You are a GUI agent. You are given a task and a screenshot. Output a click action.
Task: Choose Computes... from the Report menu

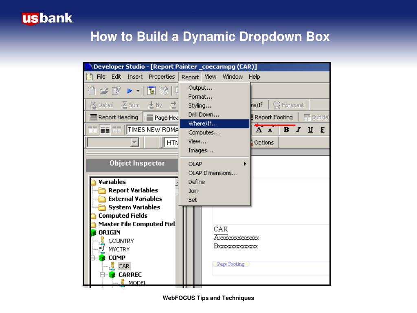point(215,132)
